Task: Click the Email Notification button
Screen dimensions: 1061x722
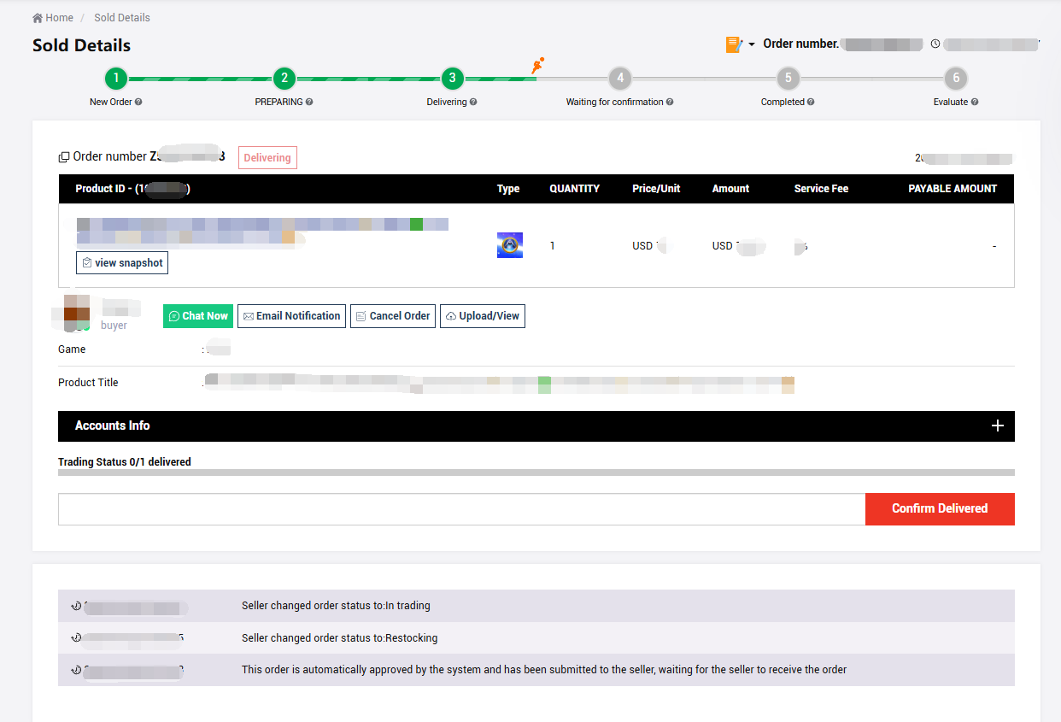Action: coord(291,316)
